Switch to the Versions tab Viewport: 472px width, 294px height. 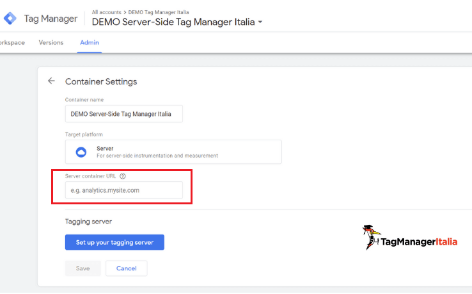coord(51,42)
